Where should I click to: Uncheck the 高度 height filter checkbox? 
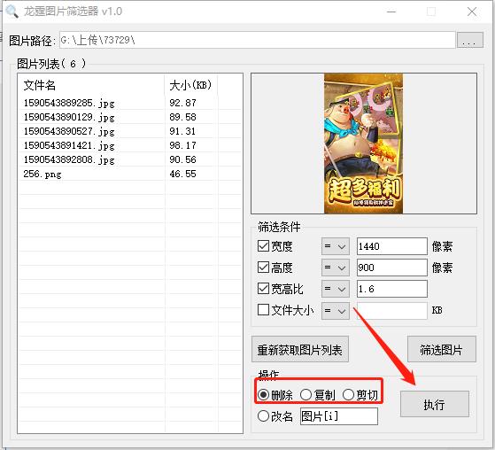click(263, 268)
